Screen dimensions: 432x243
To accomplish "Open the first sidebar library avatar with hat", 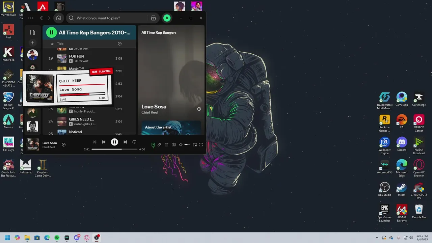I will pos(32,55).
